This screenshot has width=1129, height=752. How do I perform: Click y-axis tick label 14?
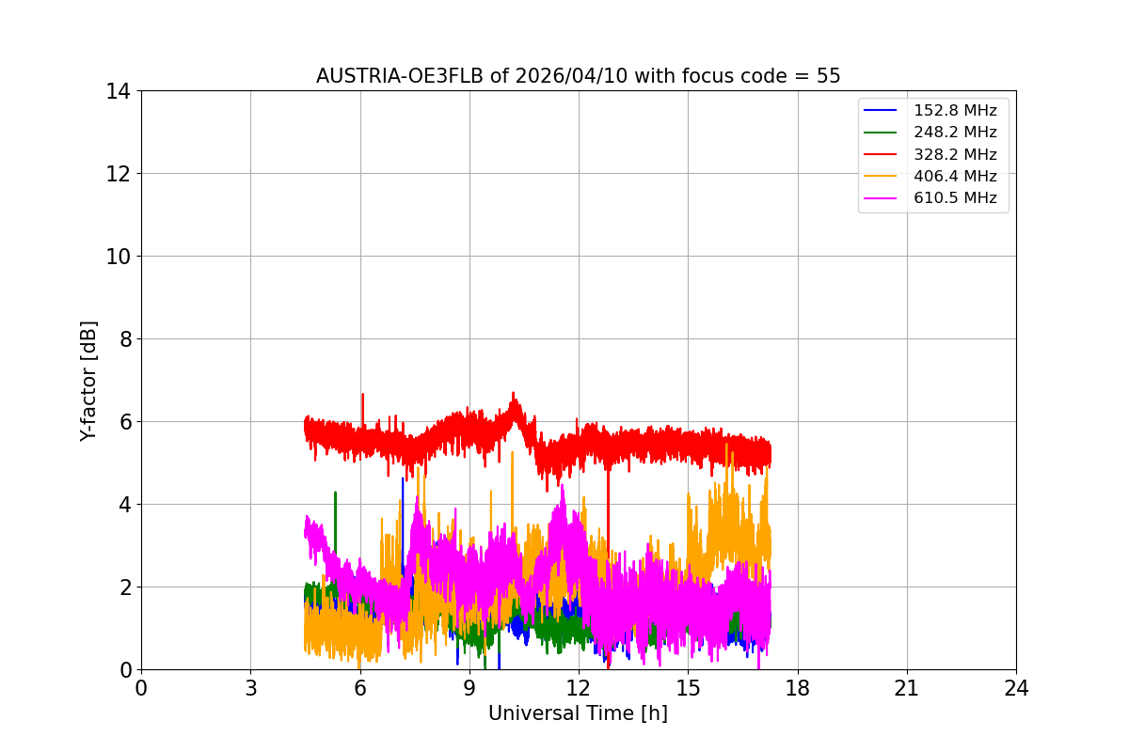click(x=118, y=91)
